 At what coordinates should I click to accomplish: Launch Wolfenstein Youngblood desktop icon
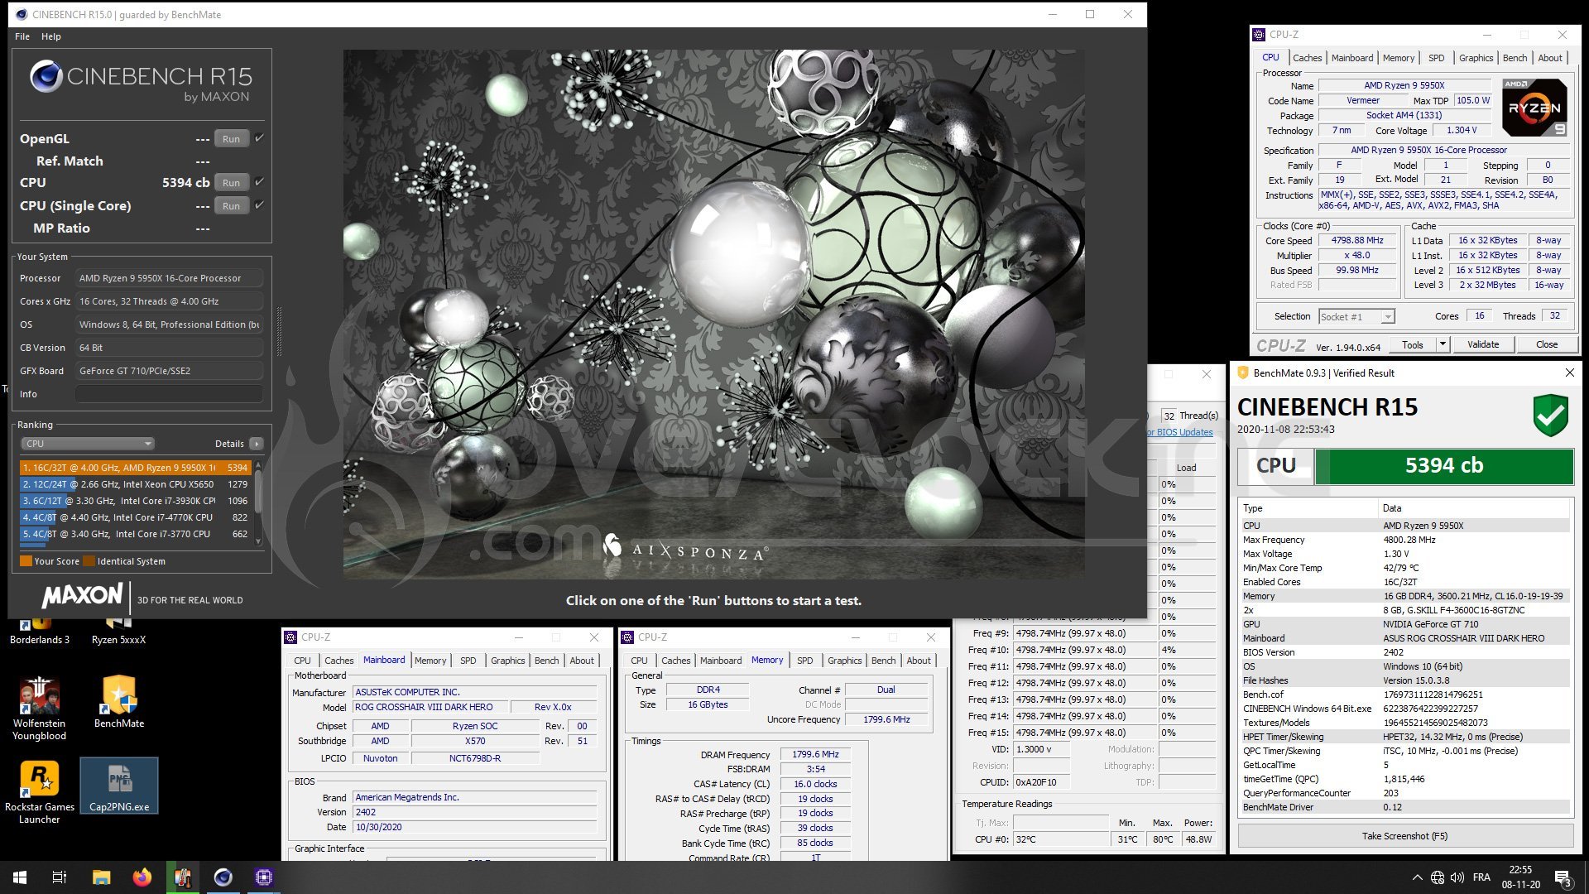tap(39, 709)
